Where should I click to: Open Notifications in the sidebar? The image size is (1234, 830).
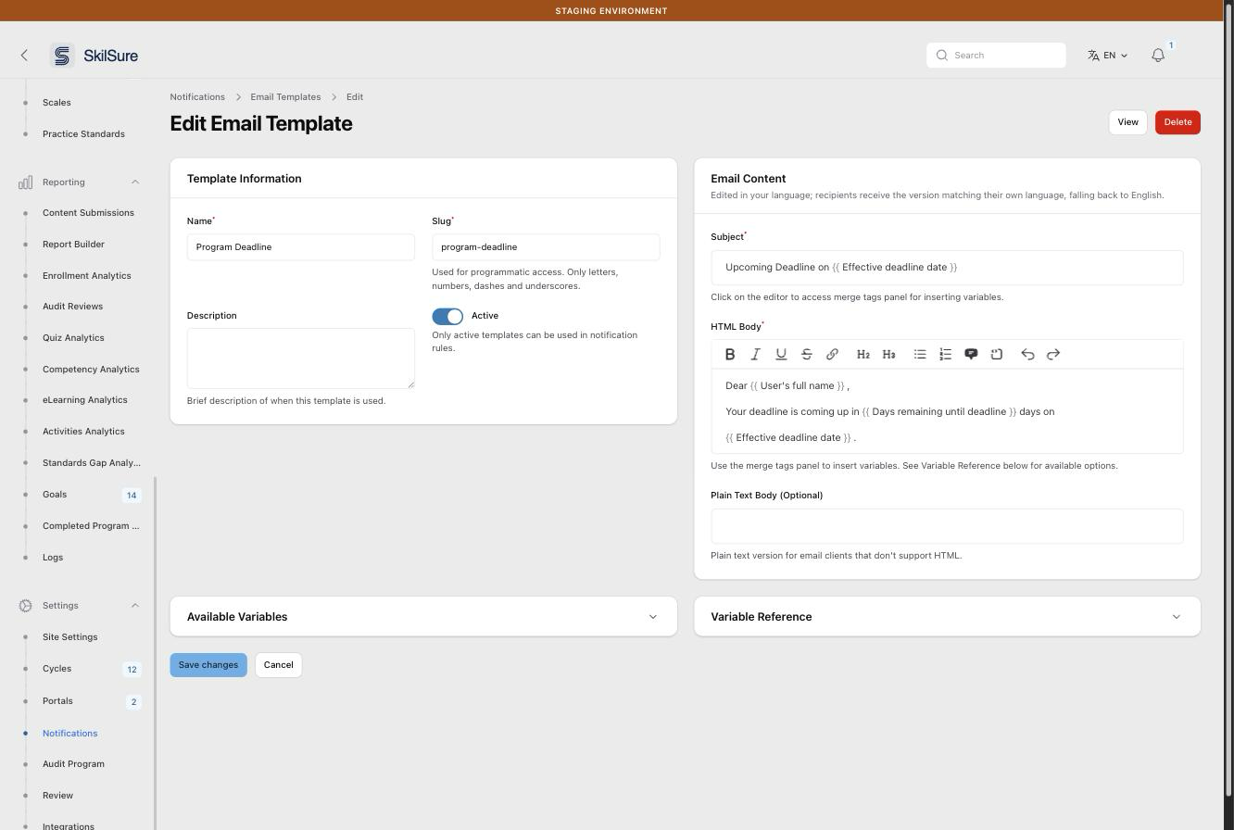69,734
